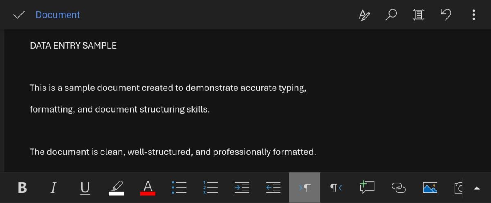
Task: Insert a bulleted list
Action: [179, 188]
